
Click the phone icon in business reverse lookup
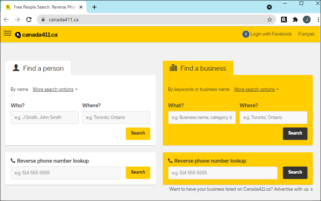tap(170, 161)
